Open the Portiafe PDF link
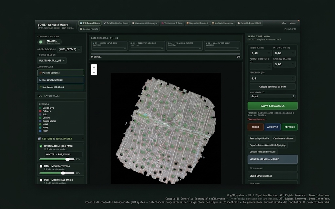This screenshot has height=209, width=335. (290, 29)
